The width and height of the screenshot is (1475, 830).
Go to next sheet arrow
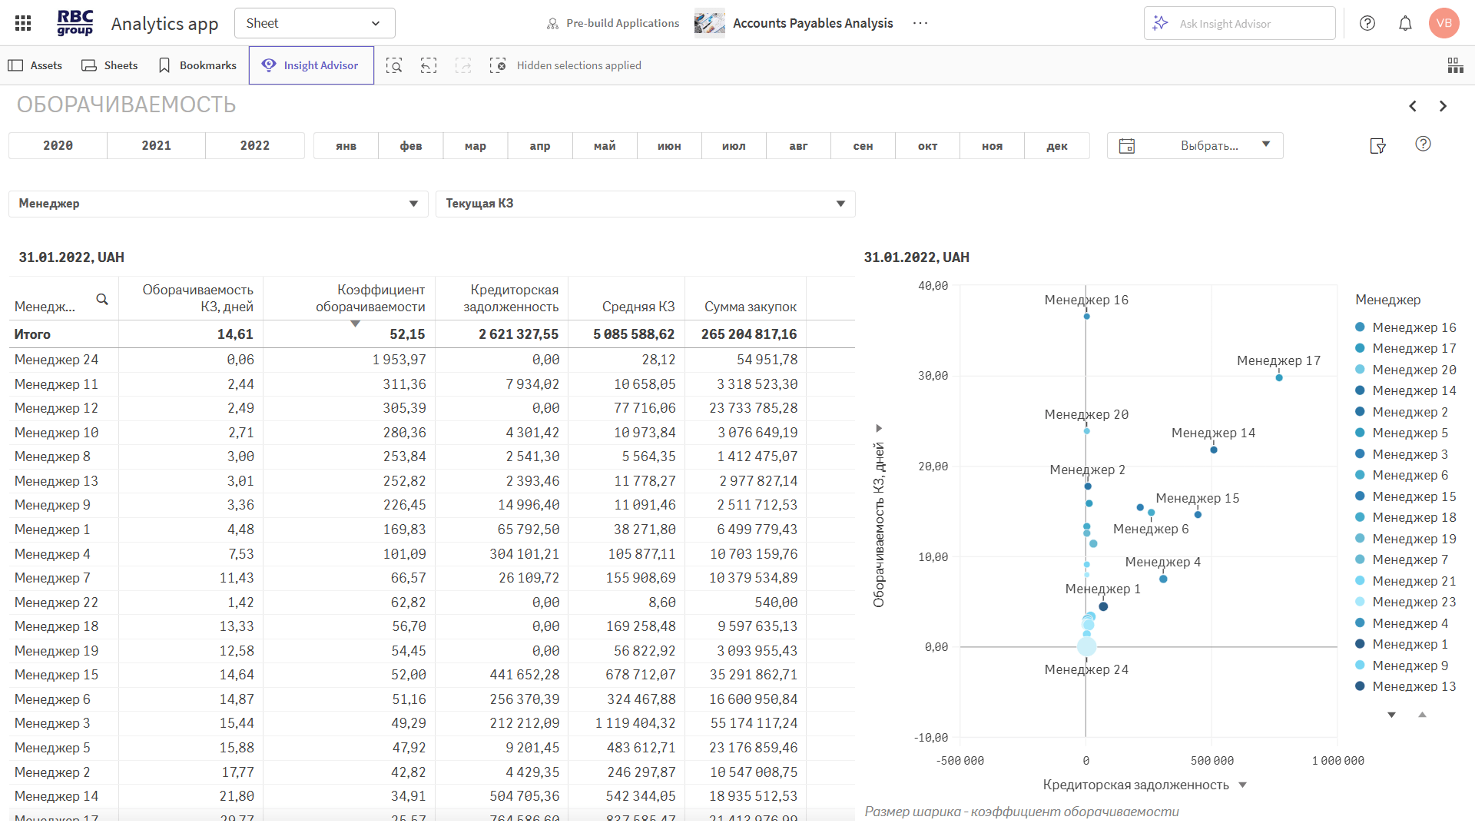click(x=1443, y=106)
